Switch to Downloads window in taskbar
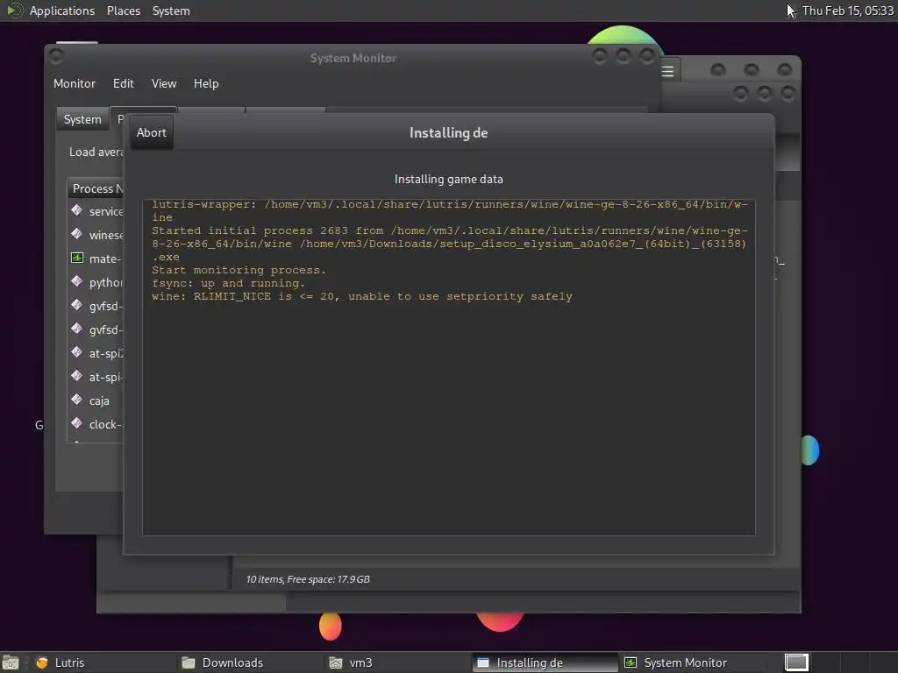This screenshot has width=898, height=673. 250,662
